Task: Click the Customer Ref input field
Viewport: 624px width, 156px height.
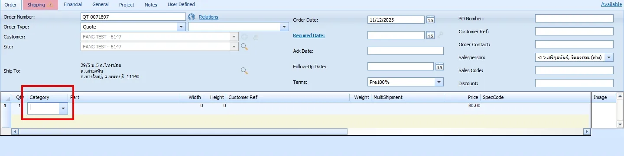Action: (574, 32)
